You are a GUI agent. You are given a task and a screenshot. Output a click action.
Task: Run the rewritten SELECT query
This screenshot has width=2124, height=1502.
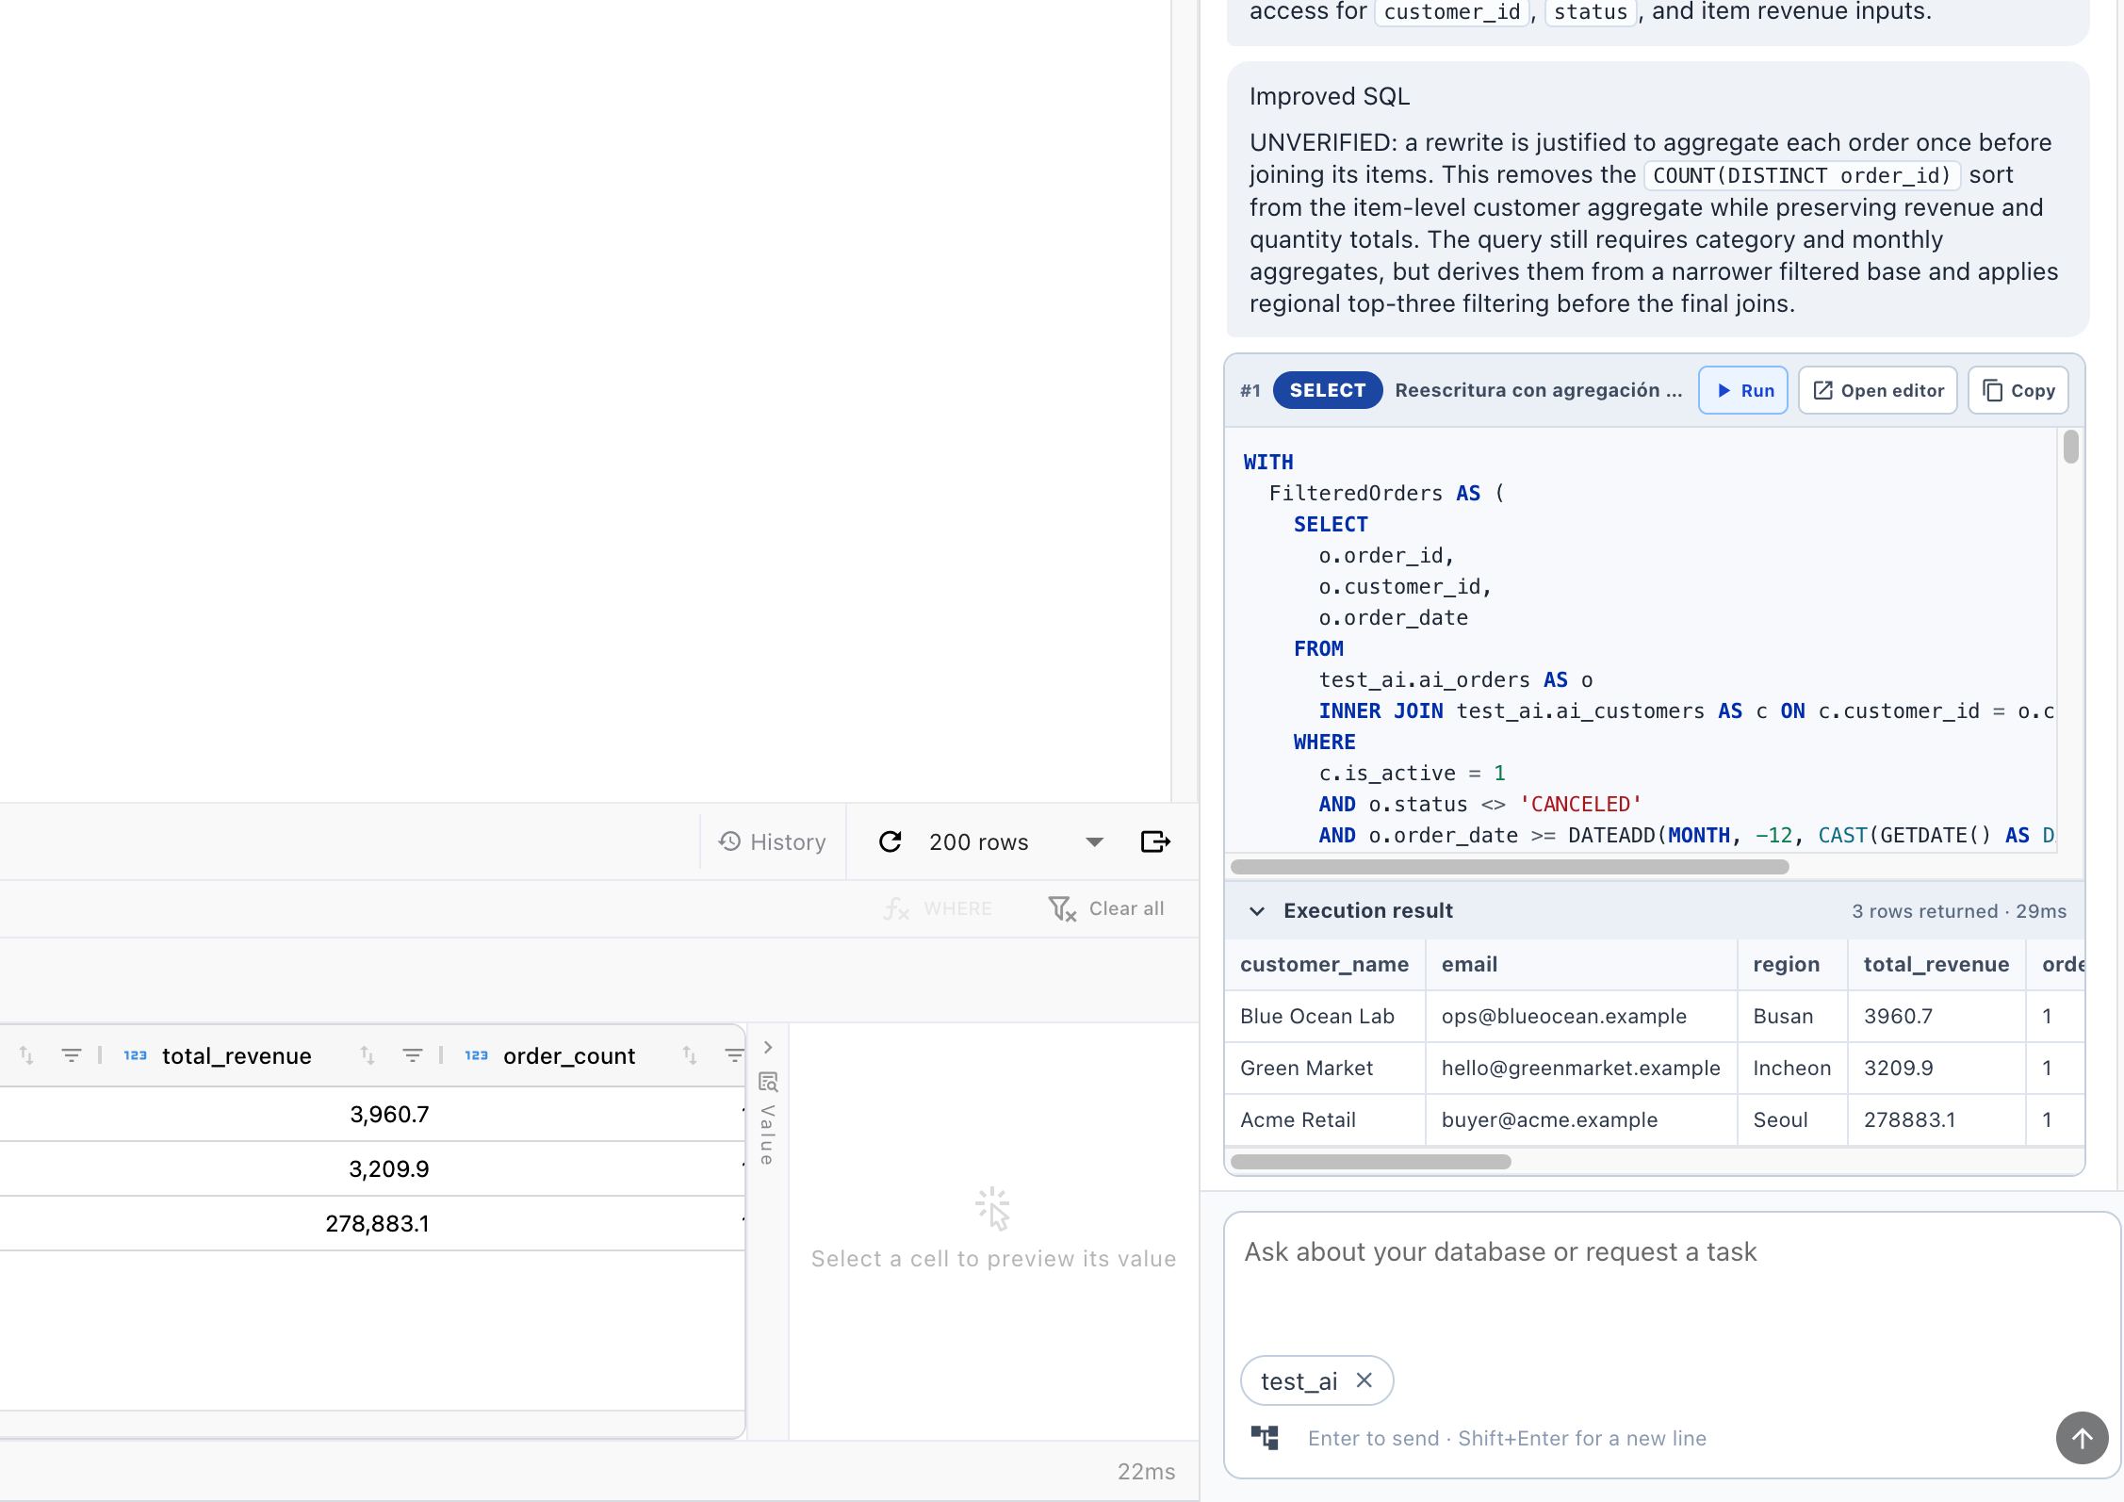[1743, 390]
